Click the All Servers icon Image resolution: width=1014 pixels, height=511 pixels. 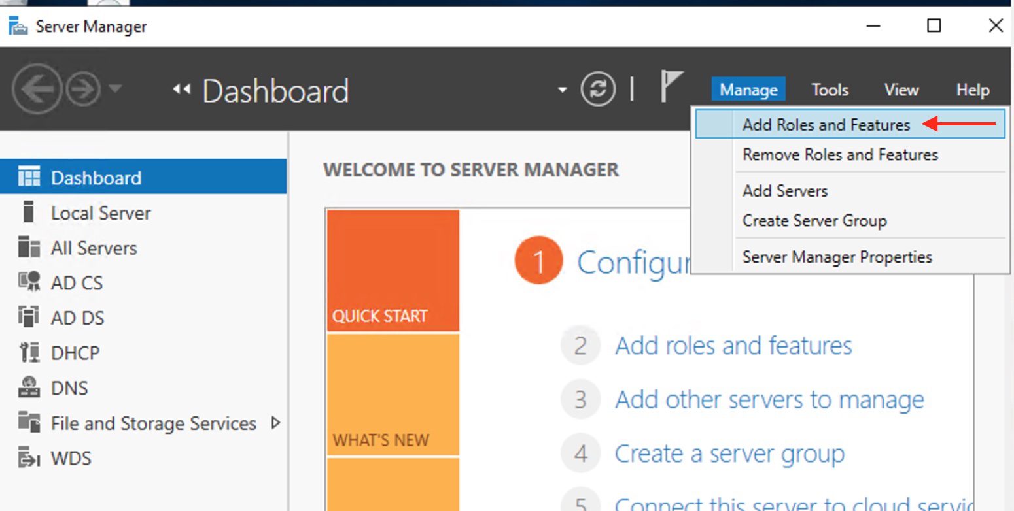pyautogui.click(x=29, y=248)
